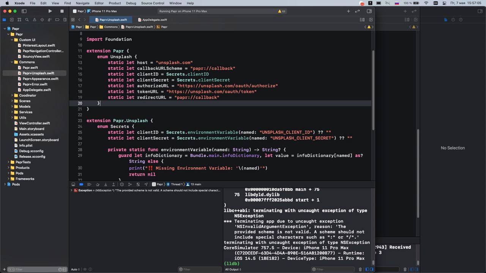This screenshot has width=486, height=273.
Task: Open the Symbol navigator
Action: [19, 20]
